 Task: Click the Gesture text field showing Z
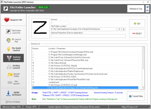pyautogui.click(x=60, y=23)
